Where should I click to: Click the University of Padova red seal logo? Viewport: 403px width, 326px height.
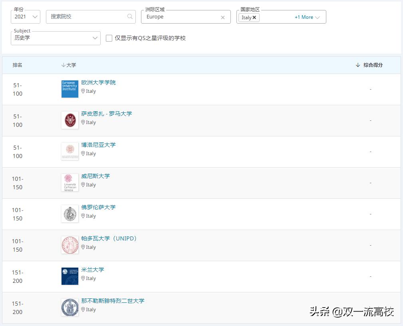pyautogui.click(x=69, y=245)
